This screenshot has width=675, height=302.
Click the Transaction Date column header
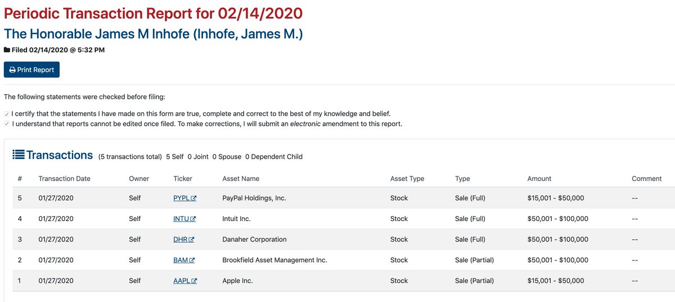(64, 179)
